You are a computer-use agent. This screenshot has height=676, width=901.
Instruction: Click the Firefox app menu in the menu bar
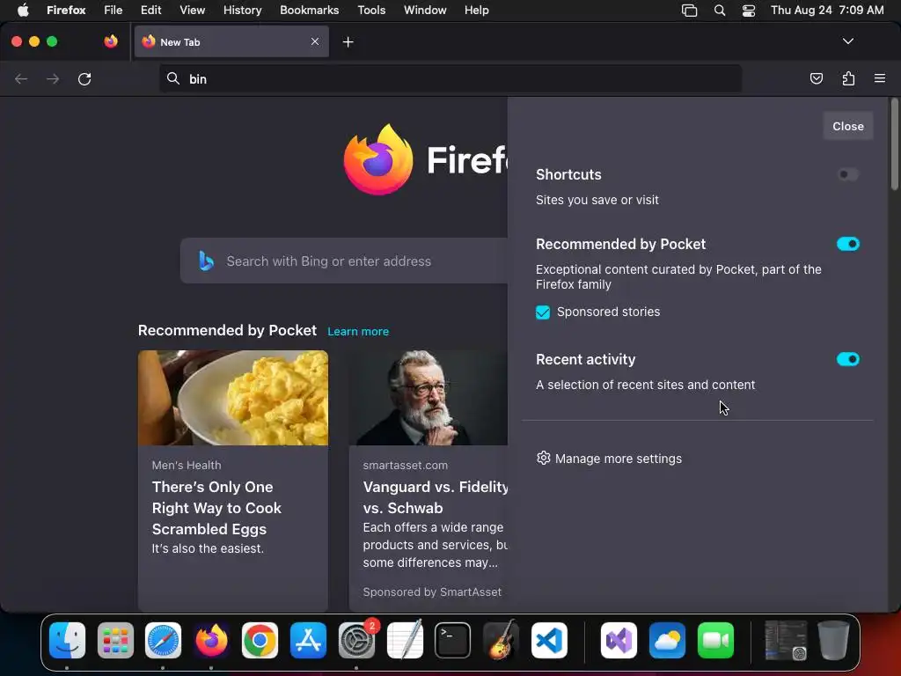(x=66, y=10)
